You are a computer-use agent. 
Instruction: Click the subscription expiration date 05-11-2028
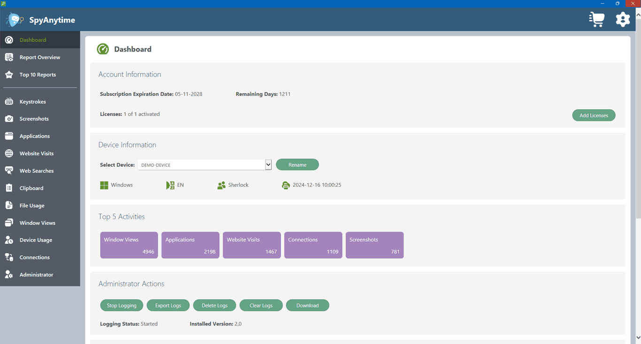(189, 94)
